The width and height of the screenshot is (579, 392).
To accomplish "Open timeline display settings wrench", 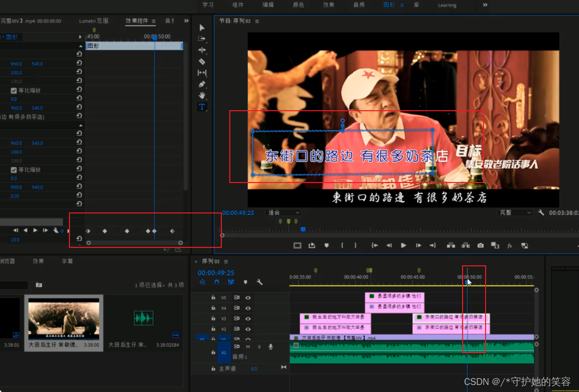I will pos(260,282).
